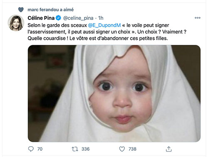Click the 1h timestamp
The image size is (208, 157).
(x=101, y=18)
